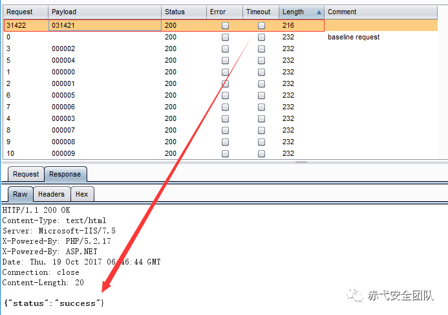Select request number 31422 cell
The width and height of the screenshot is (448, 315).
[26, 25]
